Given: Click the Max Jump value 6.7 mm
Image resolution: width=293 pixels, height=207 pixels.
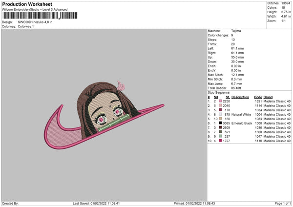Looking at the screenshot, I should 236,83.
